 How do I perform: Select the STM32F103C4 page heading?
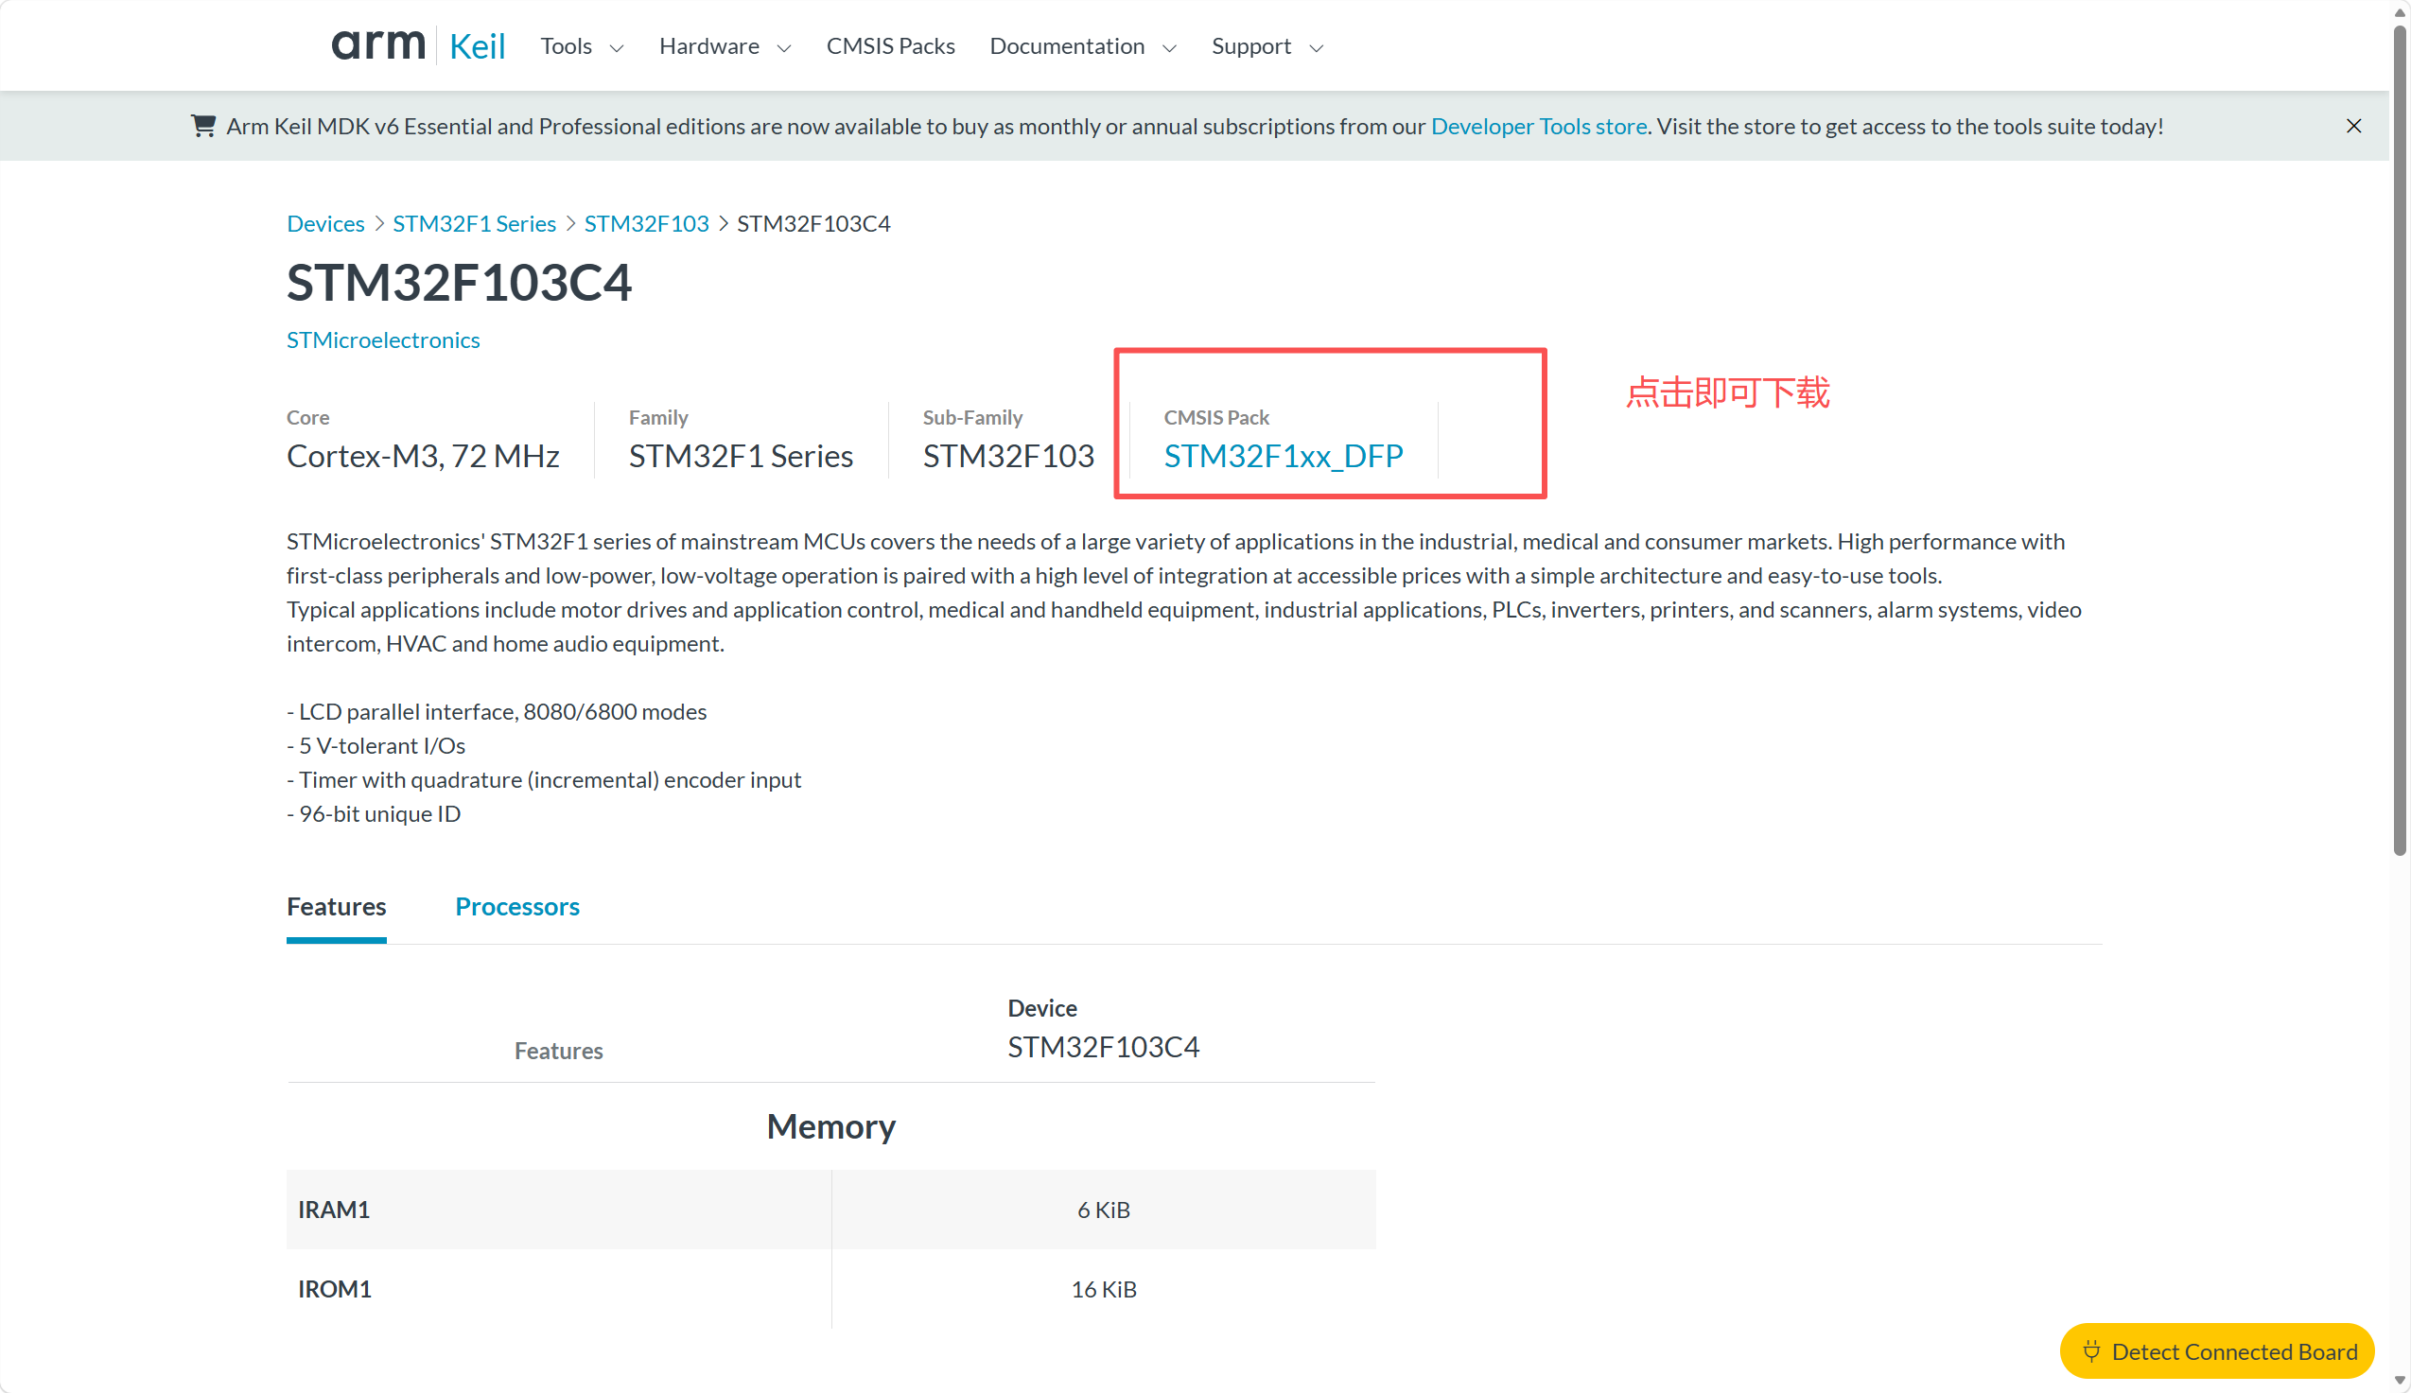pos(460,282)
